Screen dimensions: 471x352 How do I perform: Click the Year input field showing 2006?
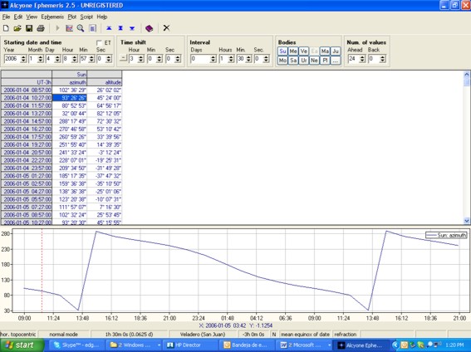click(12, 59)
